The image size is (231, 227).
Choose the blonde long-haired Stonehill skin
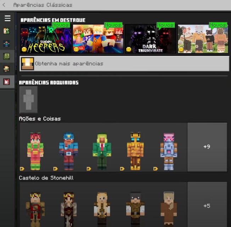click(x=102, y=210)
